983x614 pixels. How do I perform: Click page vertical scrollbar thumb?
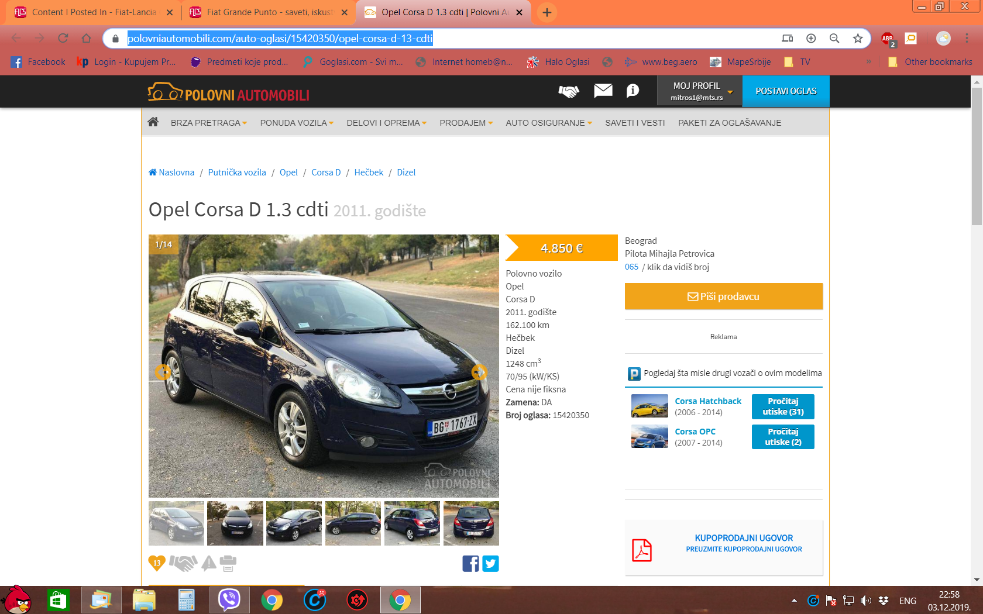(977, 157)
